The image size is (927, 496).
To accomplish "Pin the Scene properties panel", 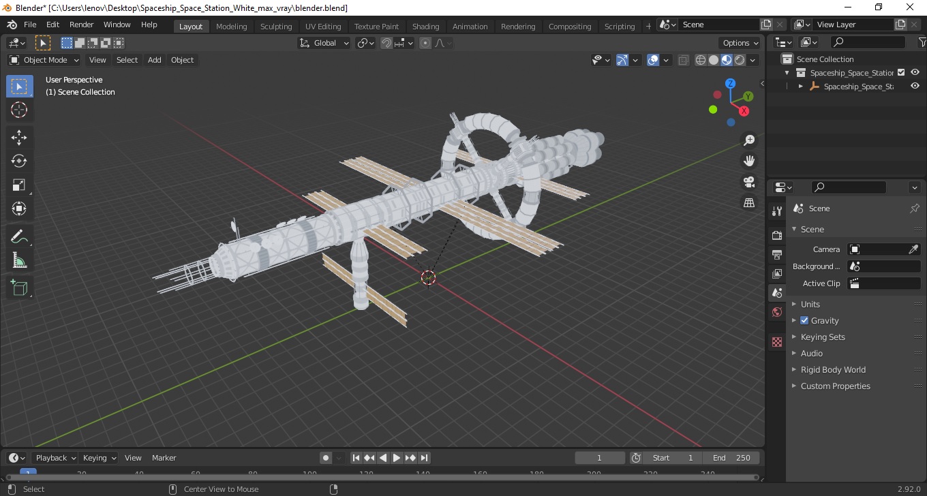I will [915, 208].
